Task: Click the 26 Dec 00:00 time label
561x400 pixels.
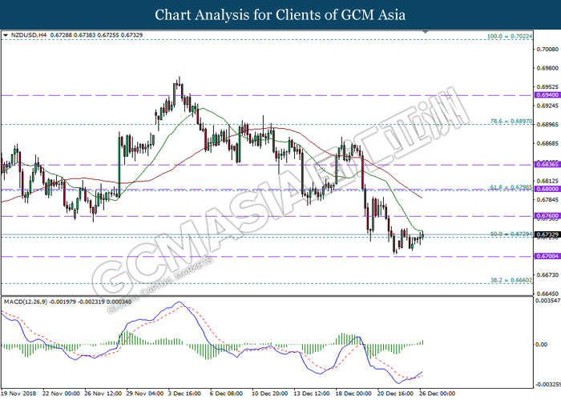Action: (438, 394)
